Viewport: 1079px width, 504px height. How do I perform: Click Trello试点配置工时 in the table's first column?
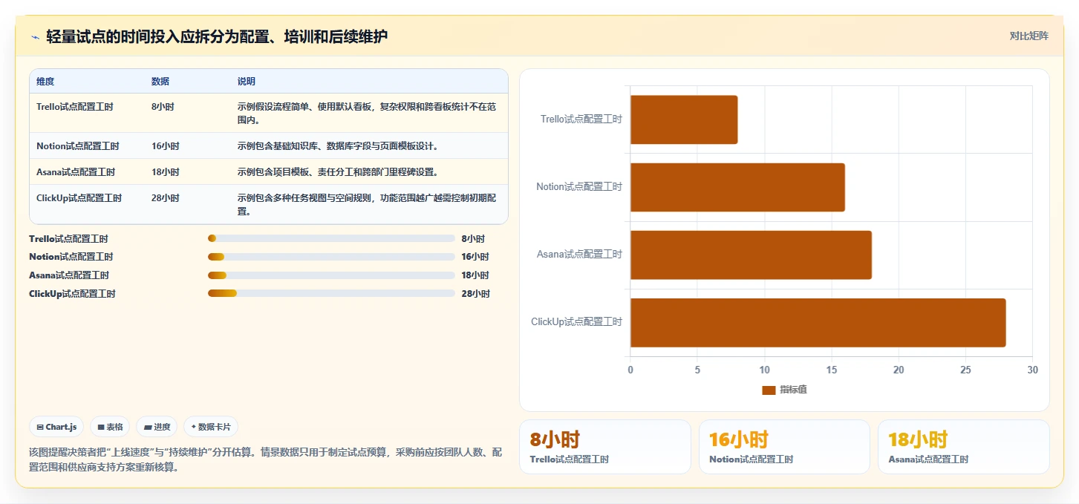tap(75, 107)
